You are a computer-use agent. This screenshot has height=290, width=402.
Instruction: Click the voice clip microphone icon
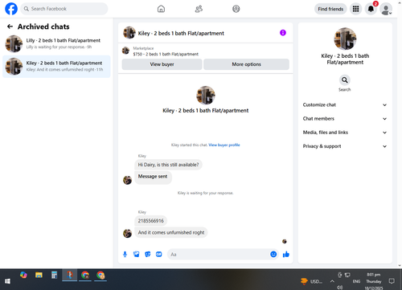(125, 254)
